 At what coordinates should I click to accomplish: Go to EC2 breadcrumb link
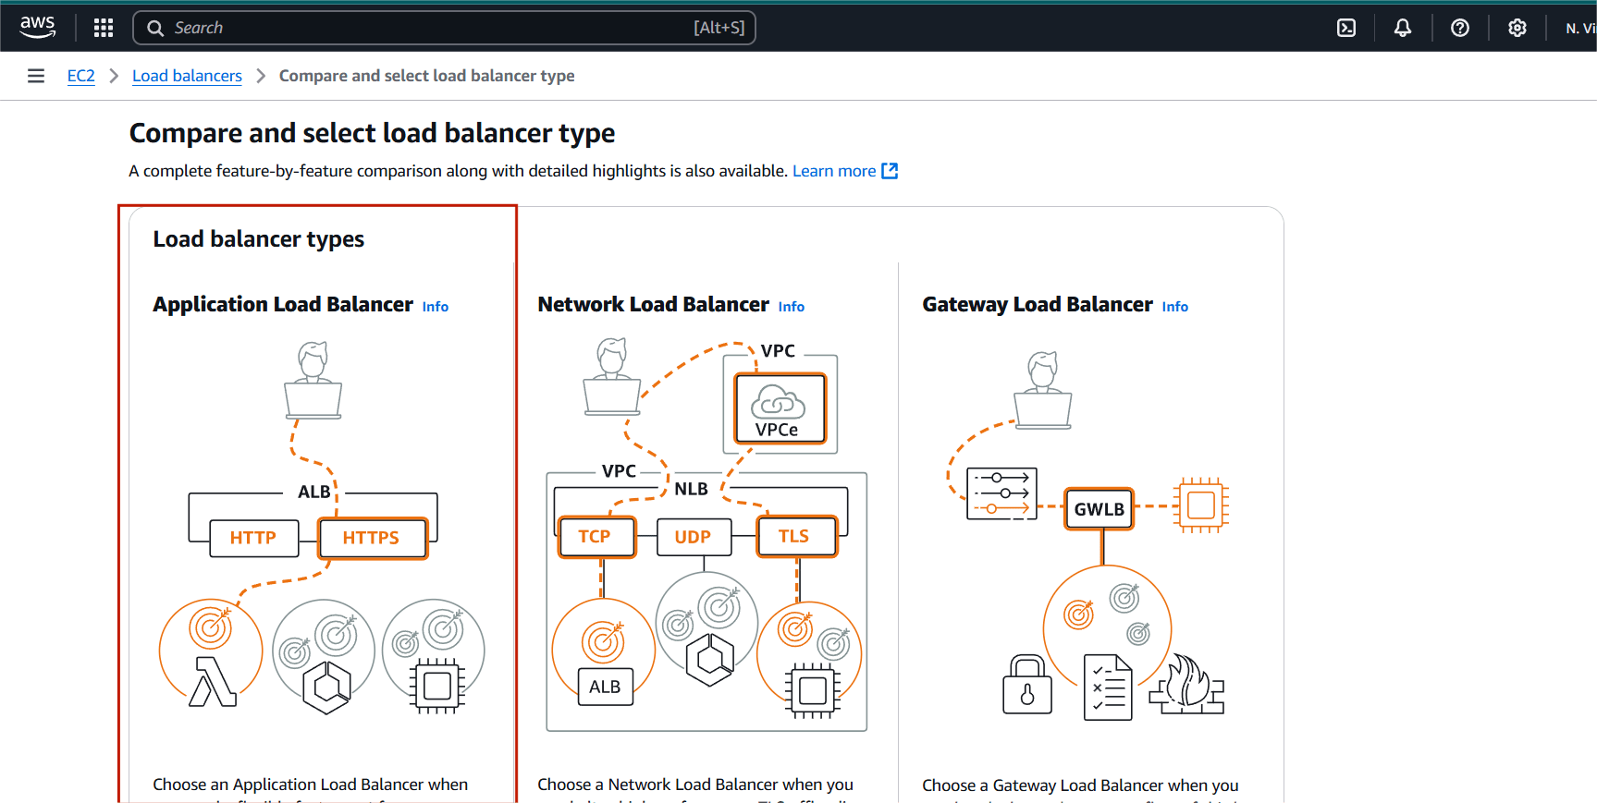point(81,76)
